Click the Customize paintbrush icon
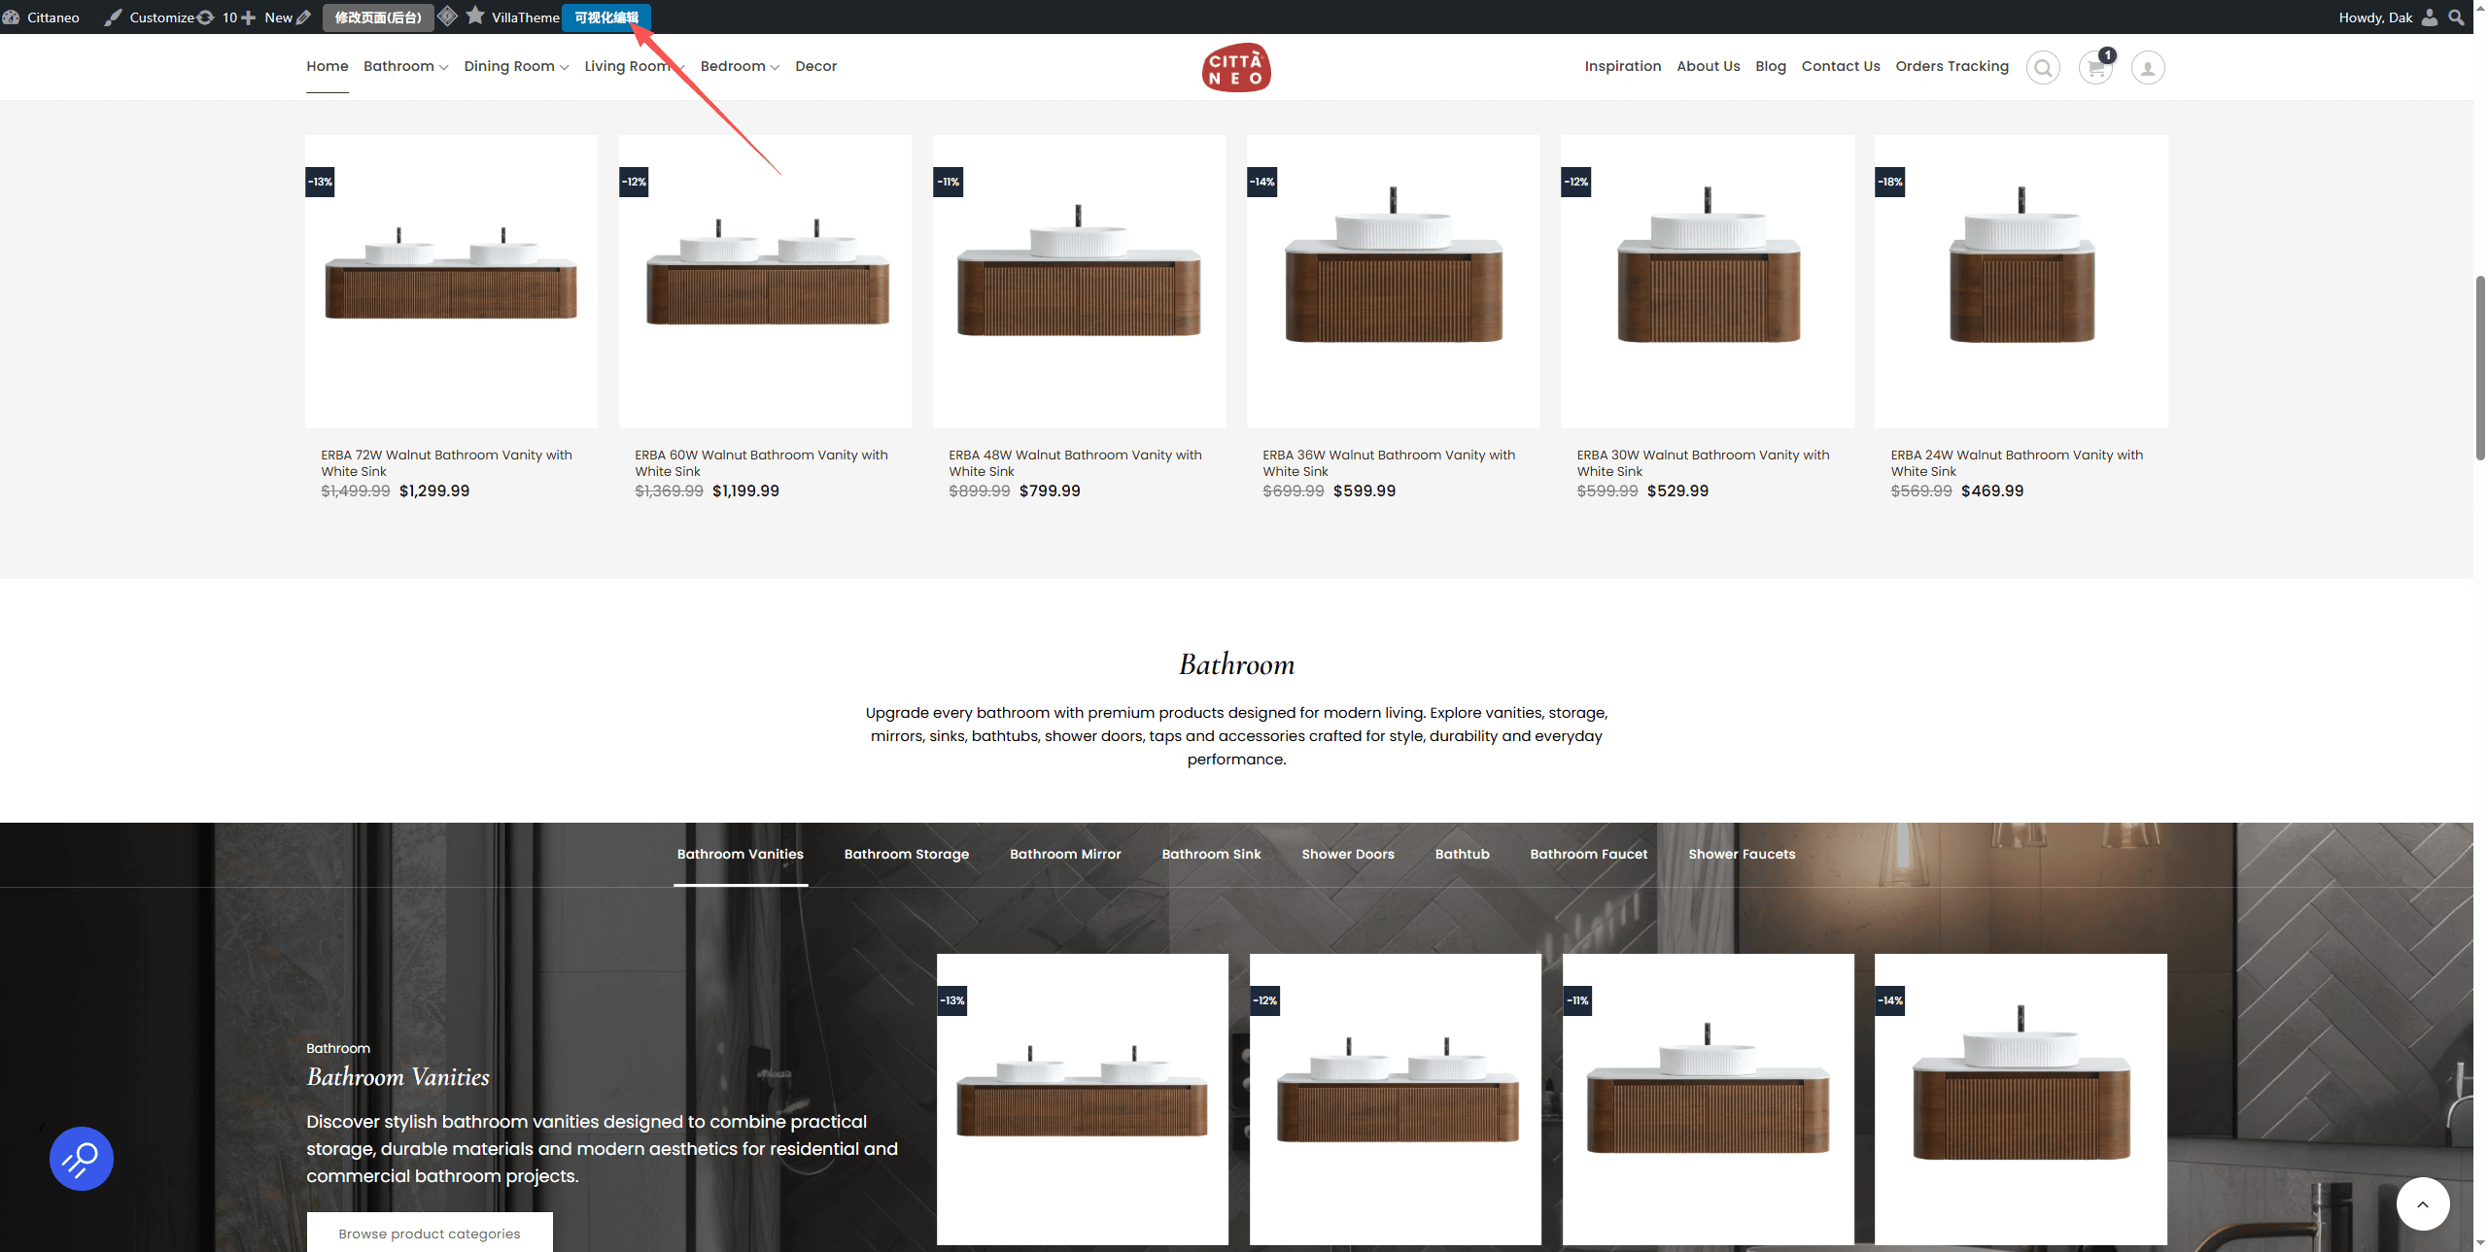 coord(114,17)
